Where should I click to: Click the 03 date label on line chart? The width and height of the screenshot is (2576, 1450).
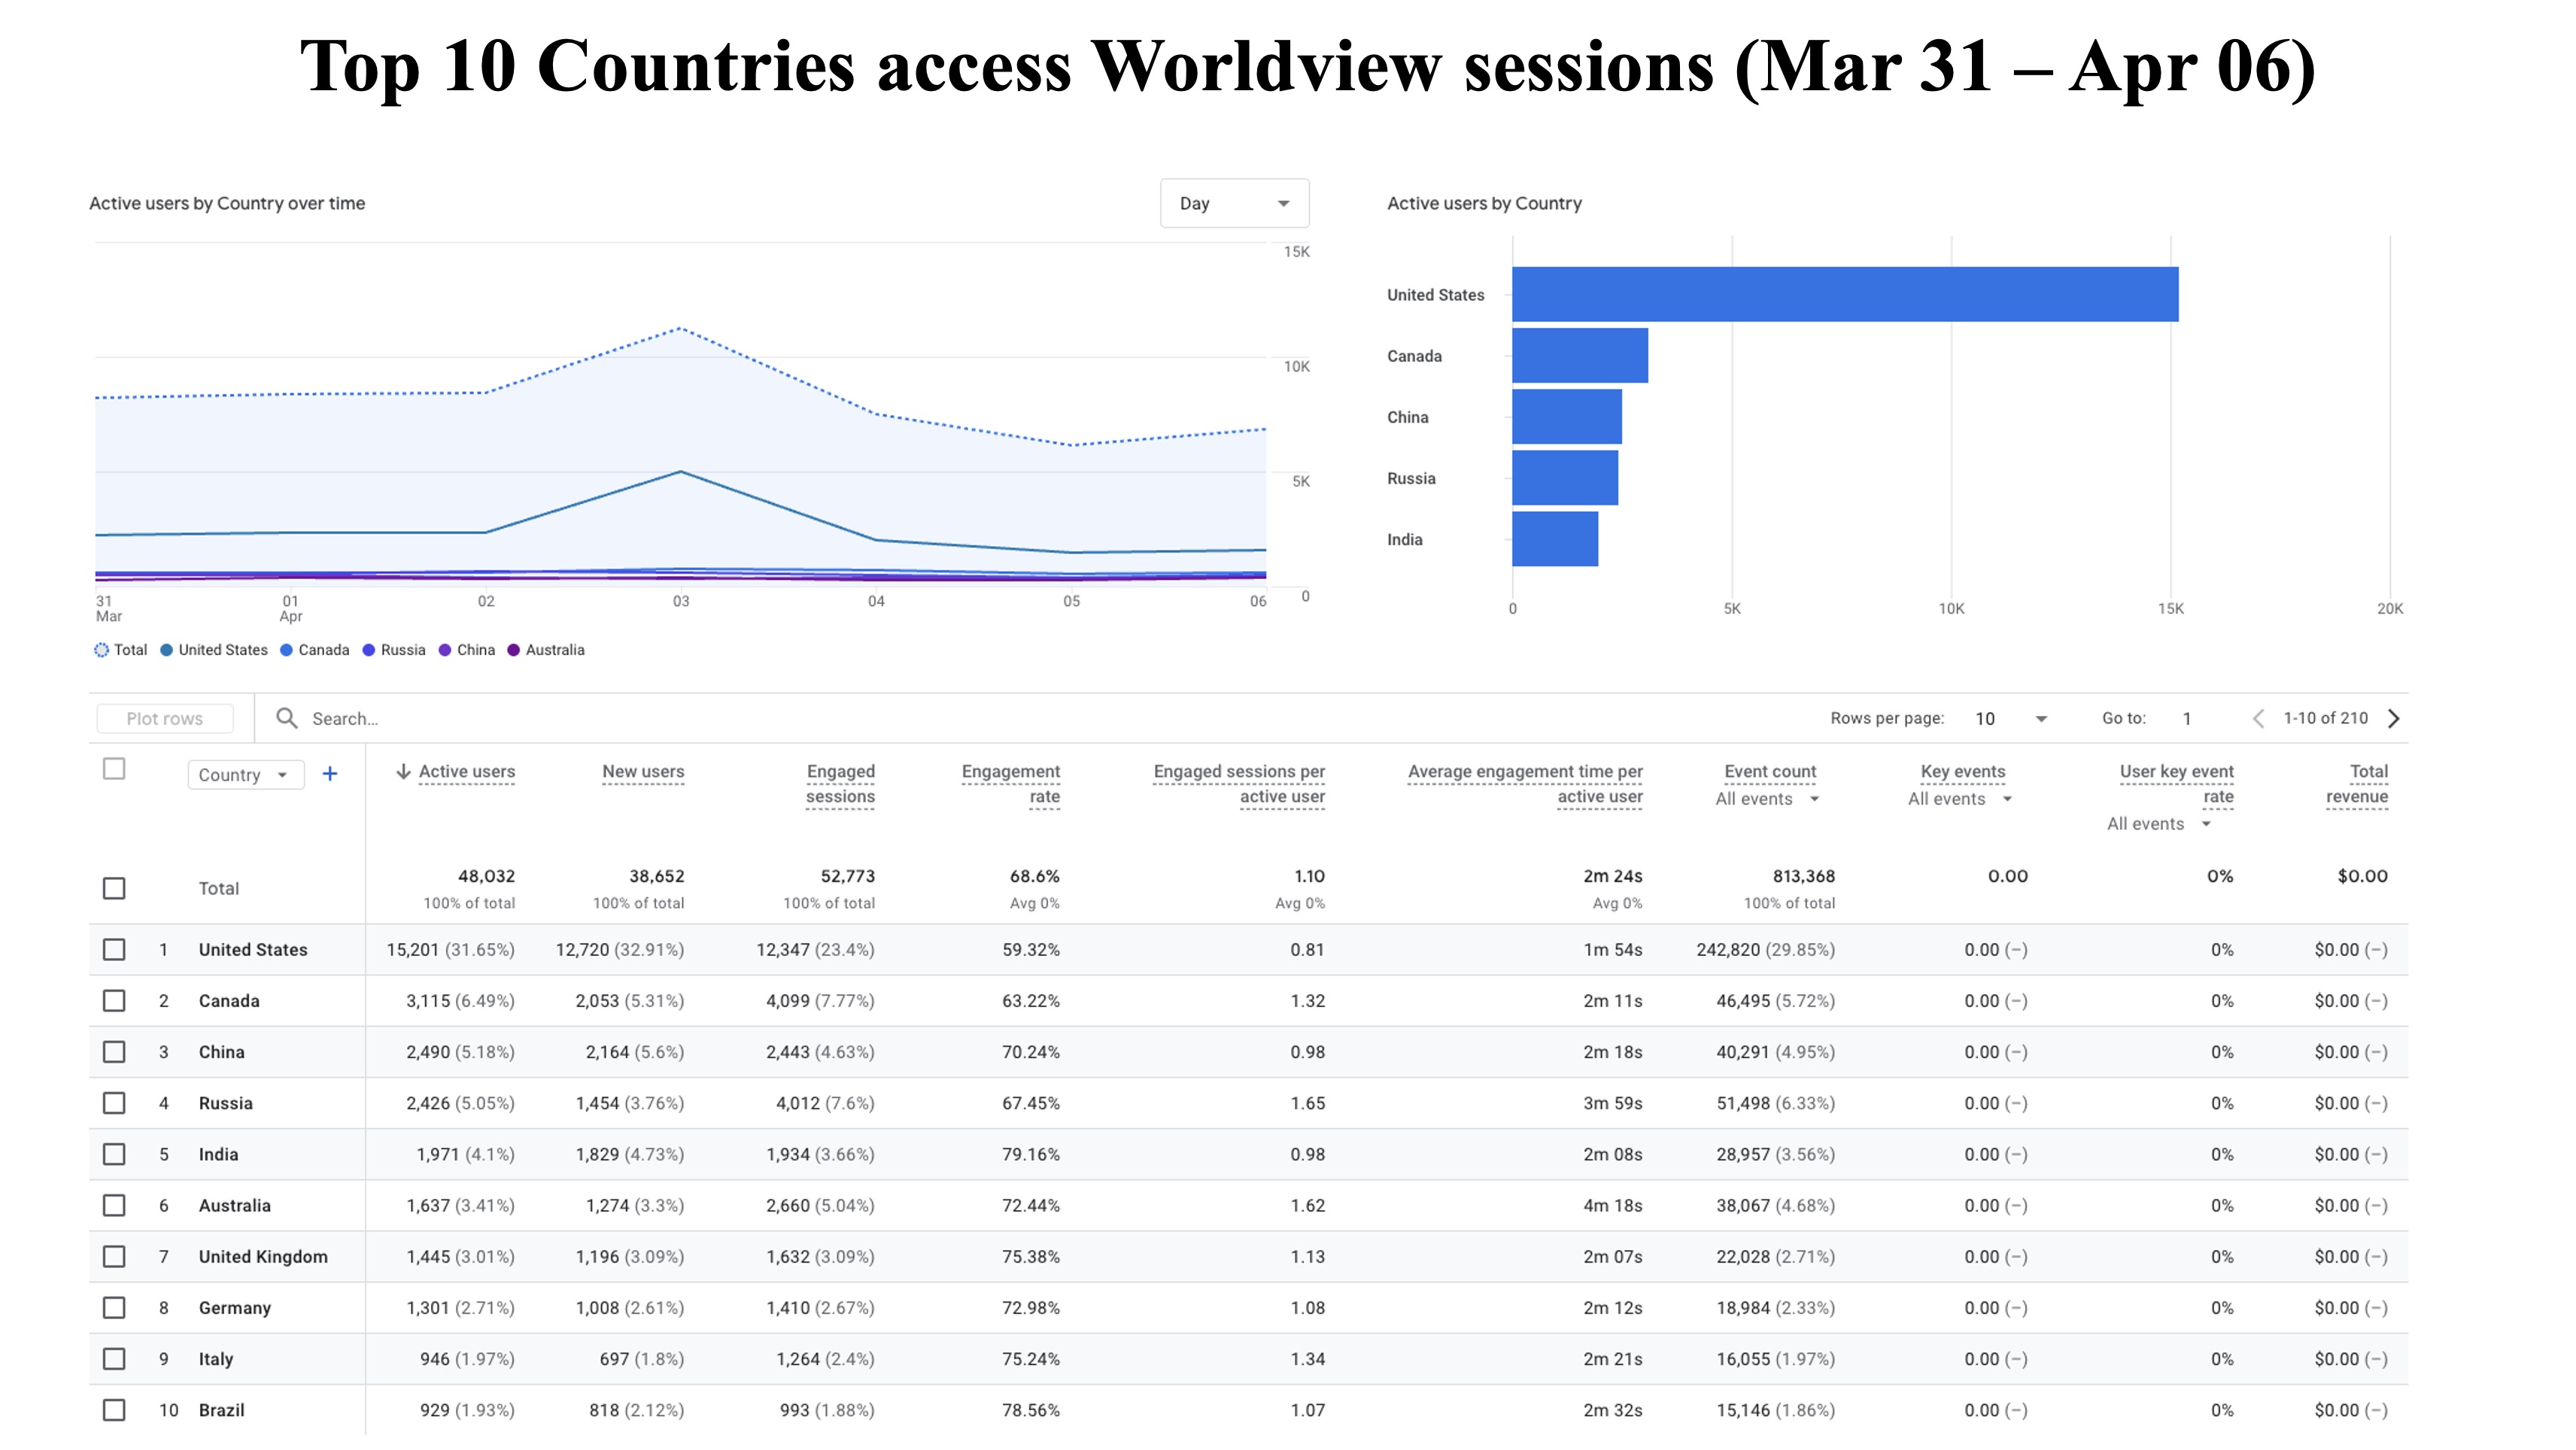point(681,601)
